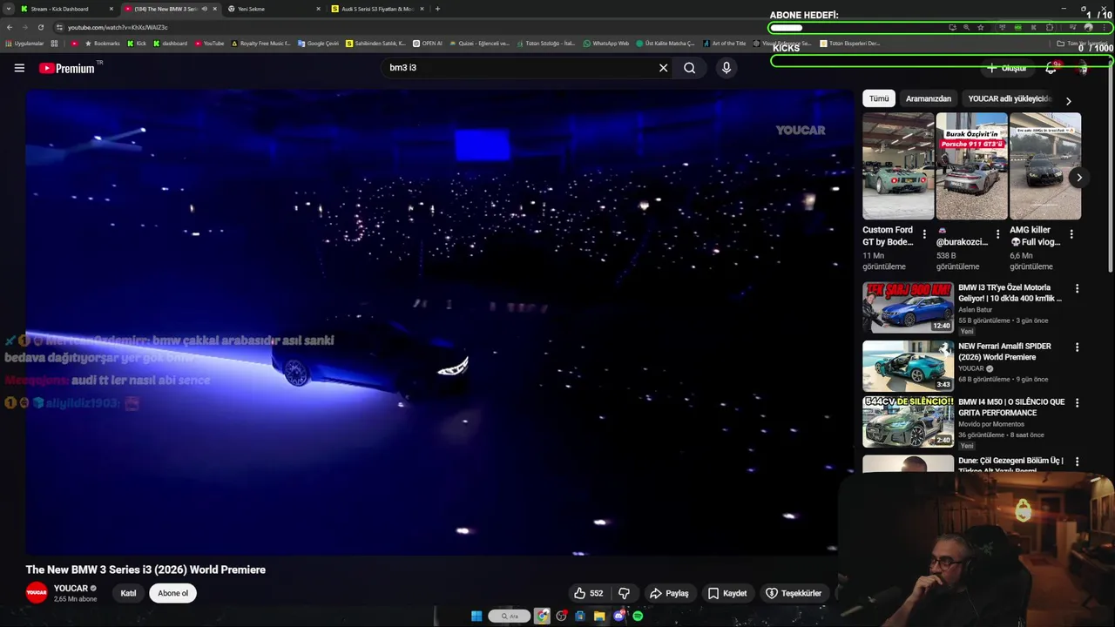The height and width of the screenshot is (627, 1115).
Task: Open YouTube notifications bell
Action: point(1051,68)
